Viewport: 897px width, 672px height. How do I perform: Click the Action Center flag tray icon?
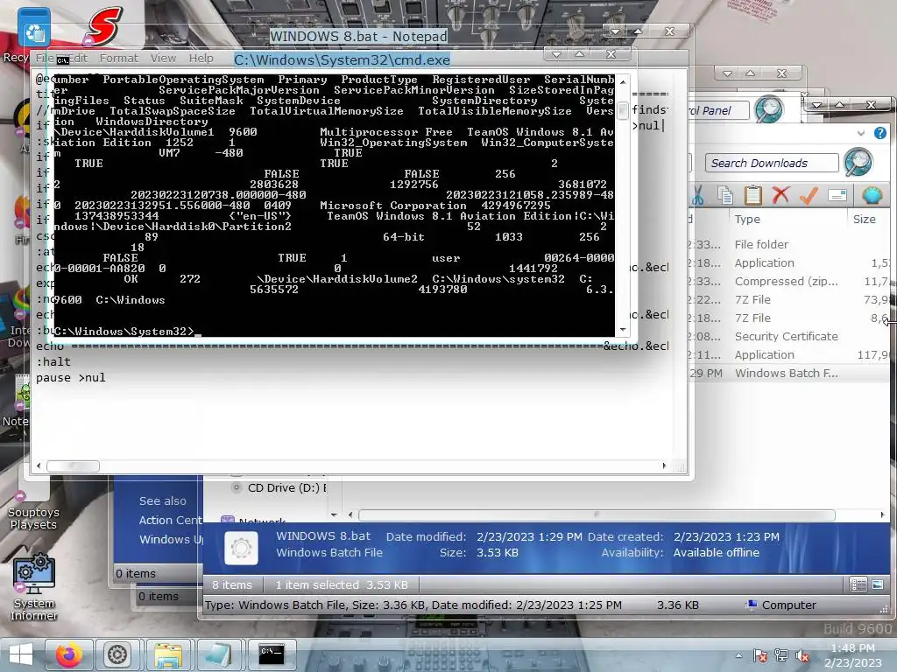coord(760,655)
